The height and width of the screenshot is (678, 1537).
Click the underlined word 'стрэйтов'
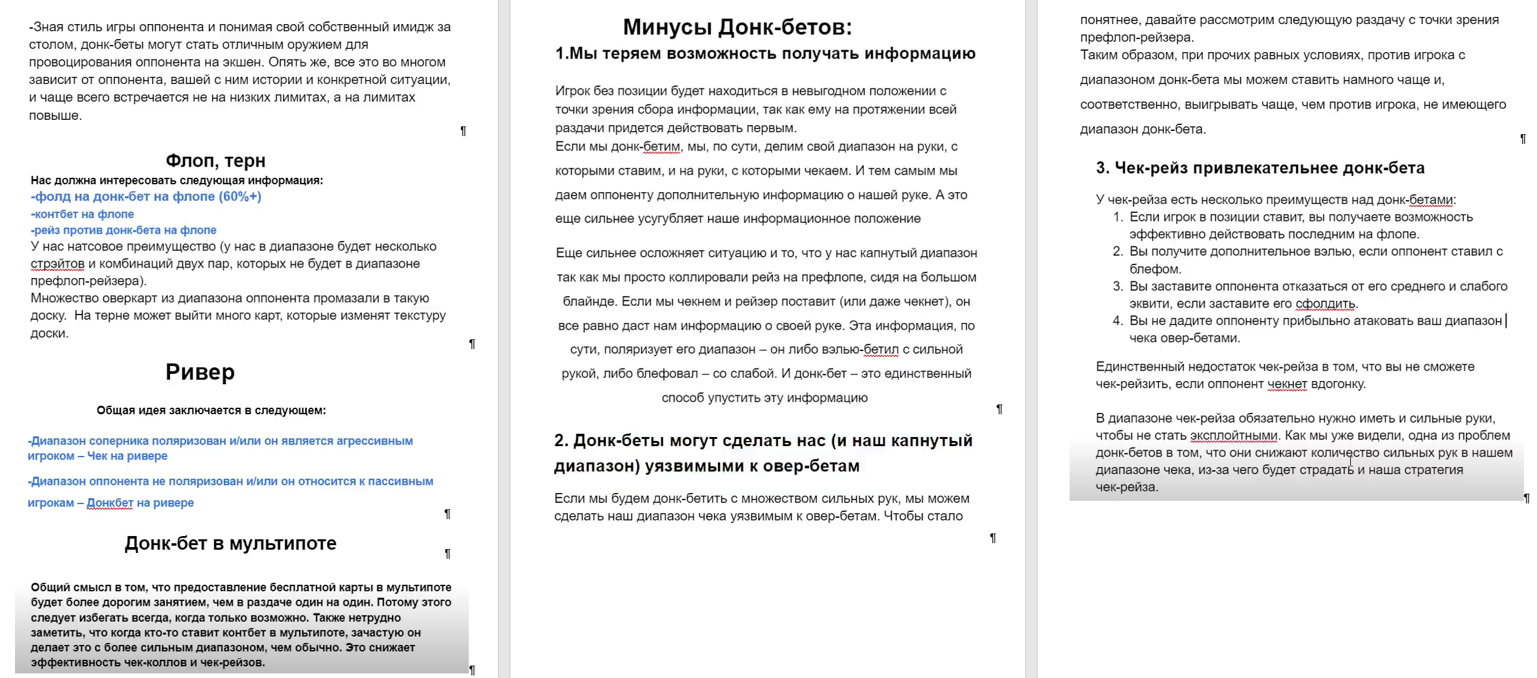57,264
